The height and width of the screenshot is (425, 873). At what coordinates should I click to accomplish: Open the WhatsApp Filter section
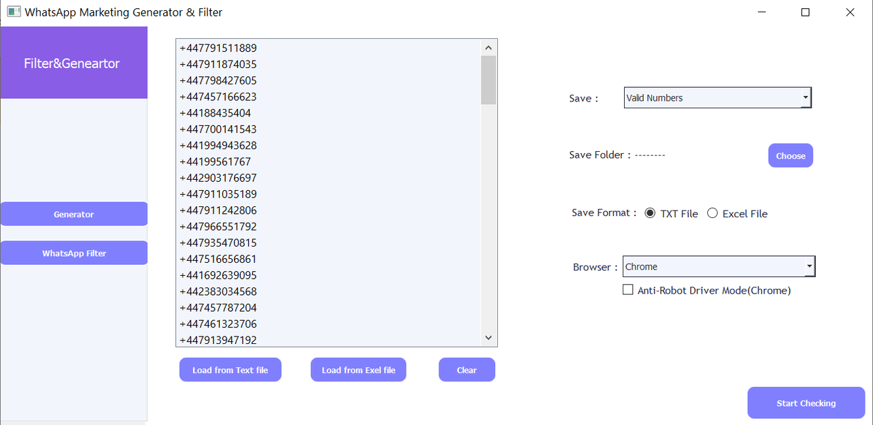[x=74, y=253]
